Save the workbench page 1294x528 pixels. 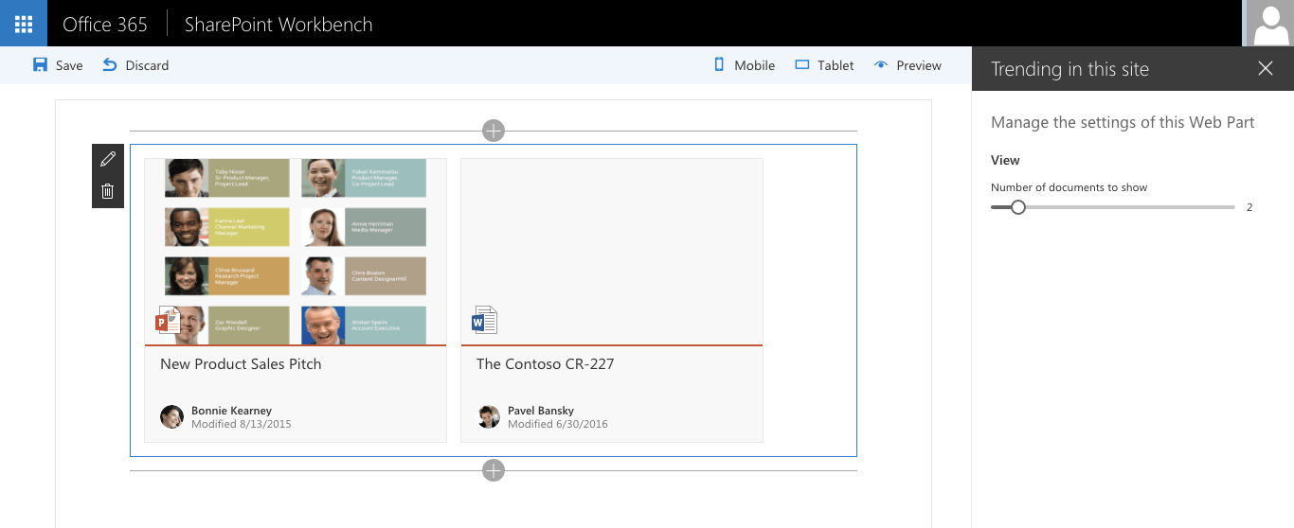point(58,65)
